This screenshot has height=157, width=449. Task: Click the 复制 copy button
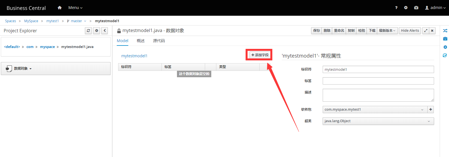[351, 31]
